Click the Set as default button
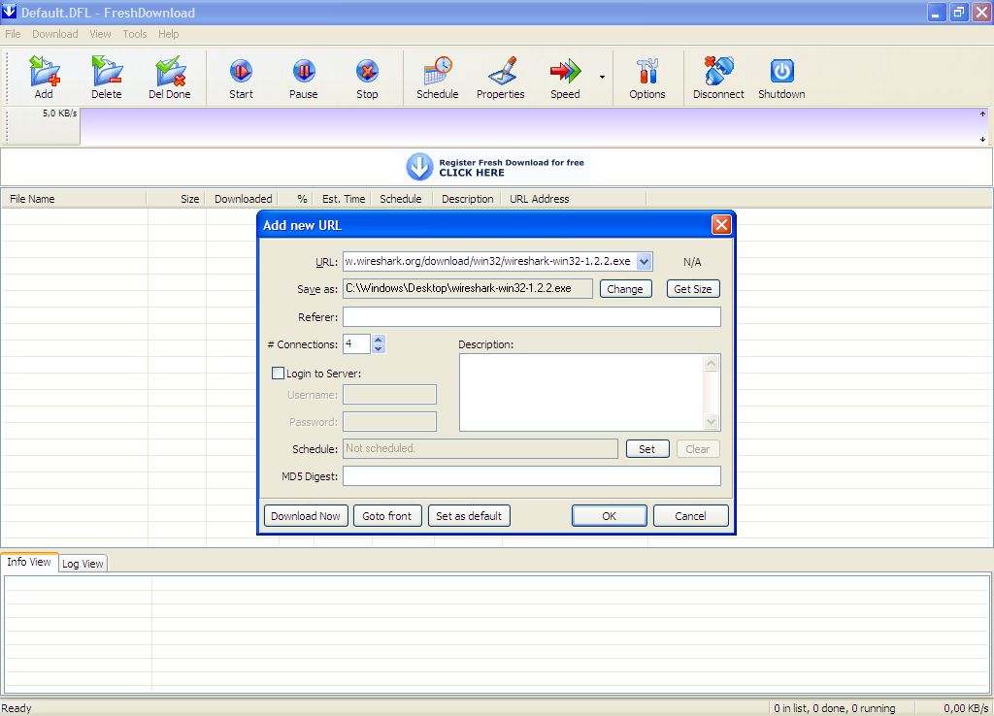 point(469,516)
